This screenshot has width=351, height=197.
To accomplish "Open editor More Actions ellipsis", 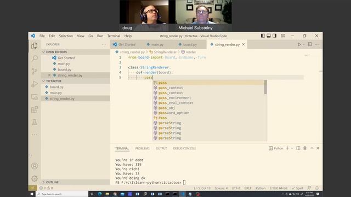I will click(316, 44).
